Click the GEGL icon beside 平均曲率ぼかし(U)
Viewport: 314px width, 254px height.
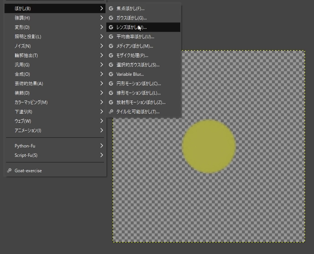pos(111,37)
